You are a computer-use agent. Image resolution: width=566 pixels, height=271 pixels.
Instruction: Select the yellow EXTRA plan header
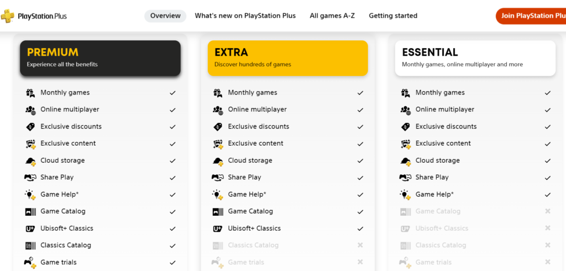coord(287,58)
